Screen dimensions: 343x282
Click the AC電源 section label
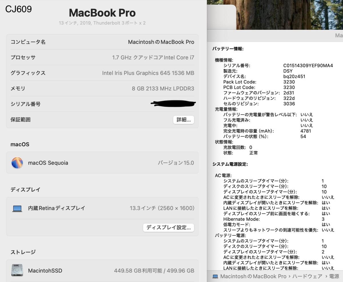pos(223,175)
